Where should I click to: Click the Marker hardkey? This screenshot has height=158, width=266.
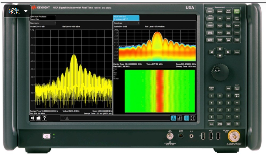pos(220,11)
